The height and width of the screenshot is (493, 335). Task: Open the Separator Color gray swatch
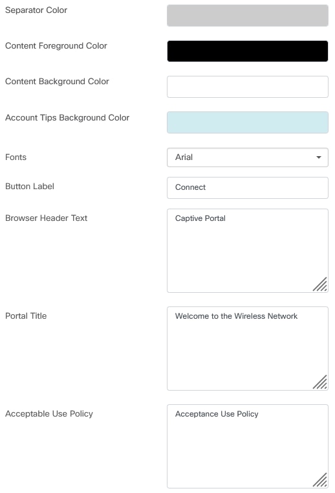click(248, 16)
